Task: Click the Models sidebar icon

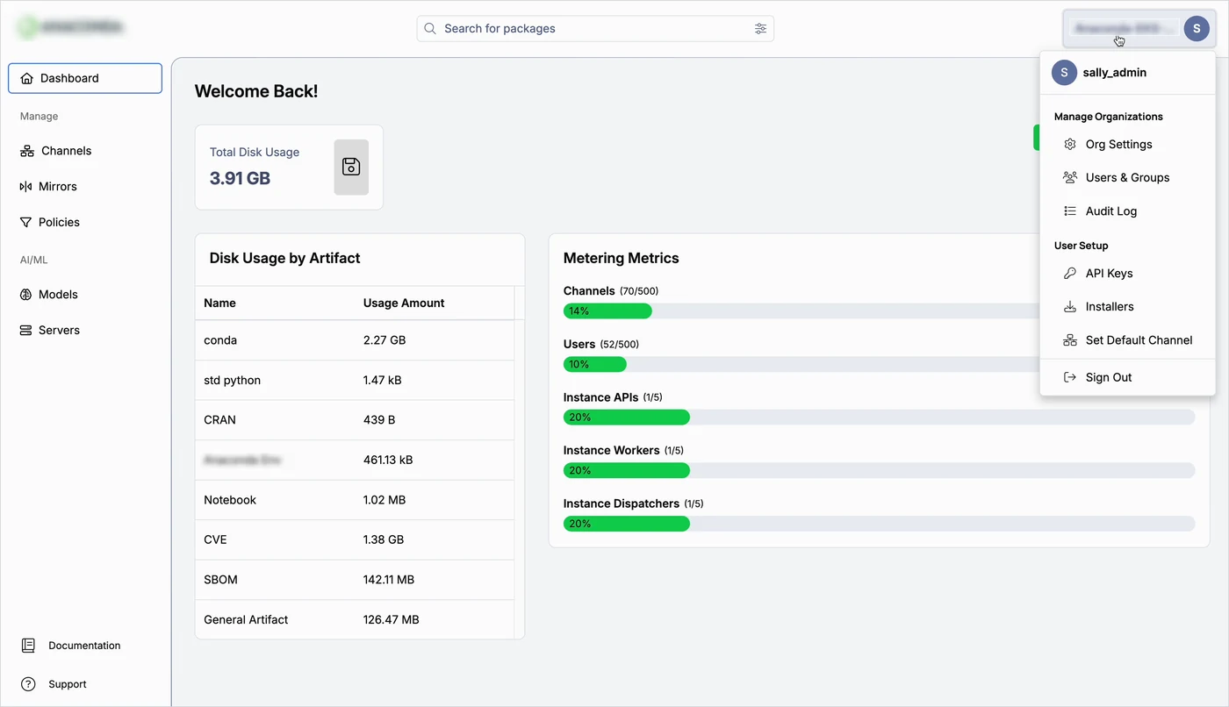Action: (25, 295)
